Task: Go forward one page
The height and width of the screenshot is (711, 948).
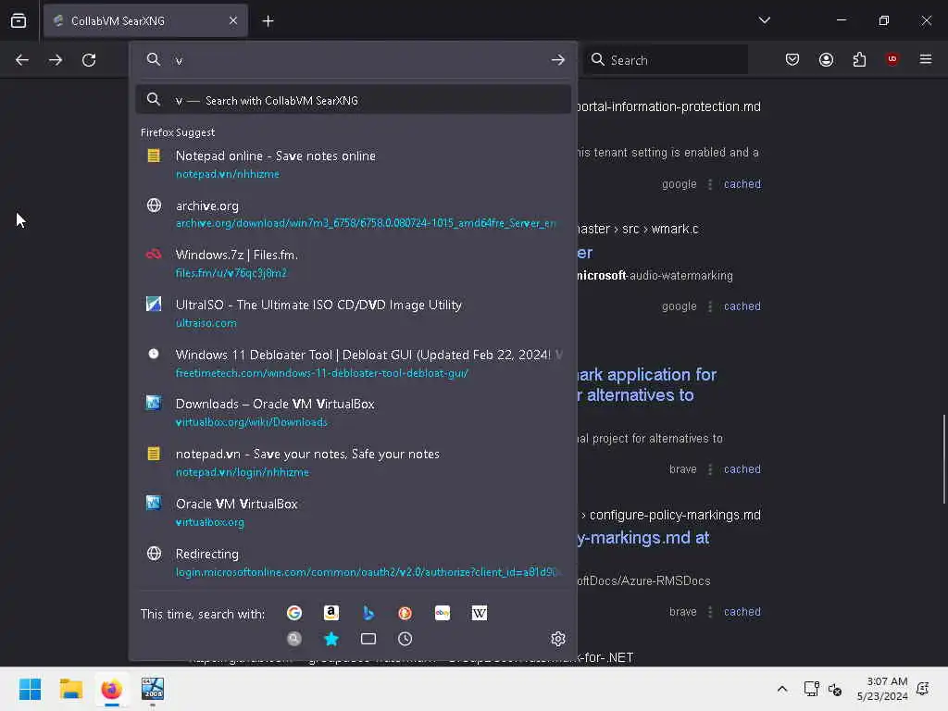Action: tap(56, 60)
